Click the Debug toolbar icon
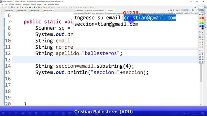The height and width of the screenshot is (116, 207). 26,7
